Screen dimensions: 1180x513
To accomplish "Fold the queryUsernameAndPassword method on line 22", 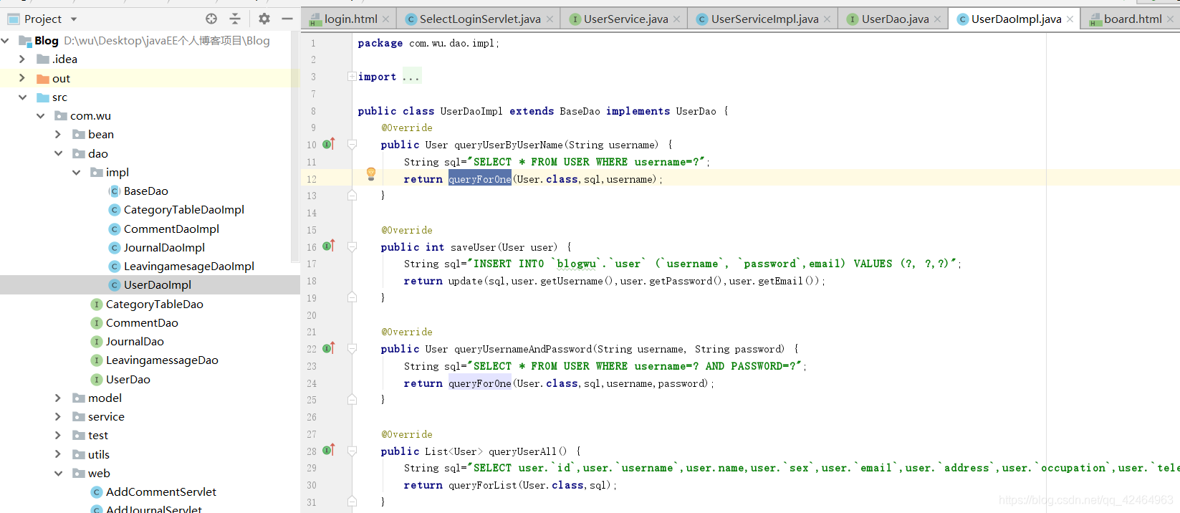I will [x=352, y=349].
